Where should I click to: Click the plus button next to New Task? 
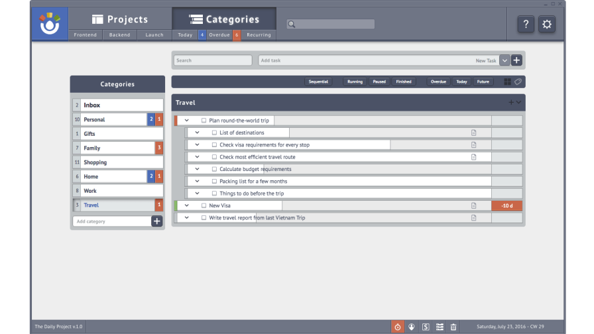[516, 60]
